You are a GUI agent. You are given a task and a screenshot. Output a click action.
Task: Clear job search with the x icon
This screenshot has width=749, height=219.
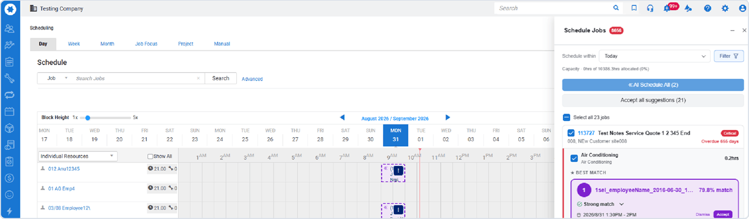point(198,78)
